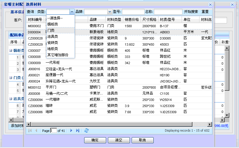Select 橱柜类 from the type list

click(x=53, y=24)
